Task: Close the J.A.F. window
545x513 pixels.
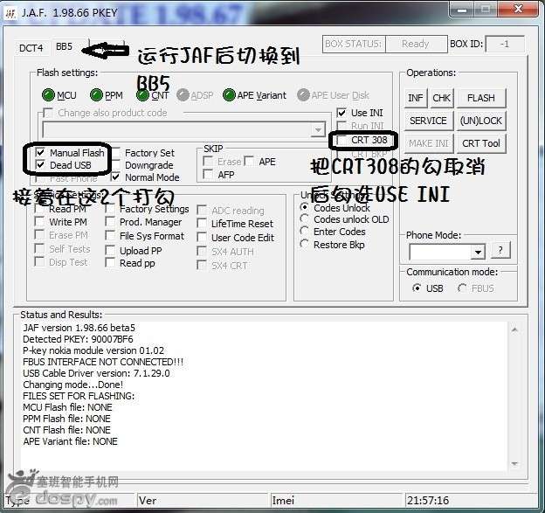Action: [518, 9]
